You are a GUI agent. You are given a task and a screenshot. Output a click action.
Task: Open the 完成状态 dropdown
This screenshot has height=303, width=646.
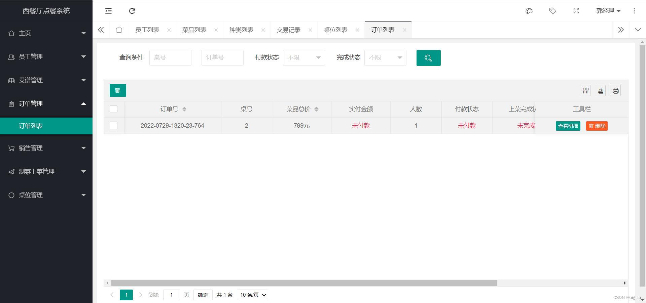tap(385, 57)
